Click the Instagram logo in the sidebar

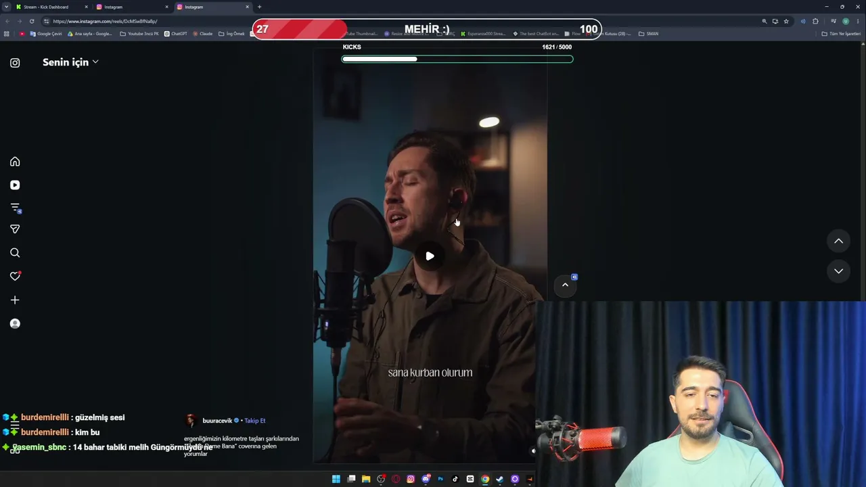click(x=15, y=63)
